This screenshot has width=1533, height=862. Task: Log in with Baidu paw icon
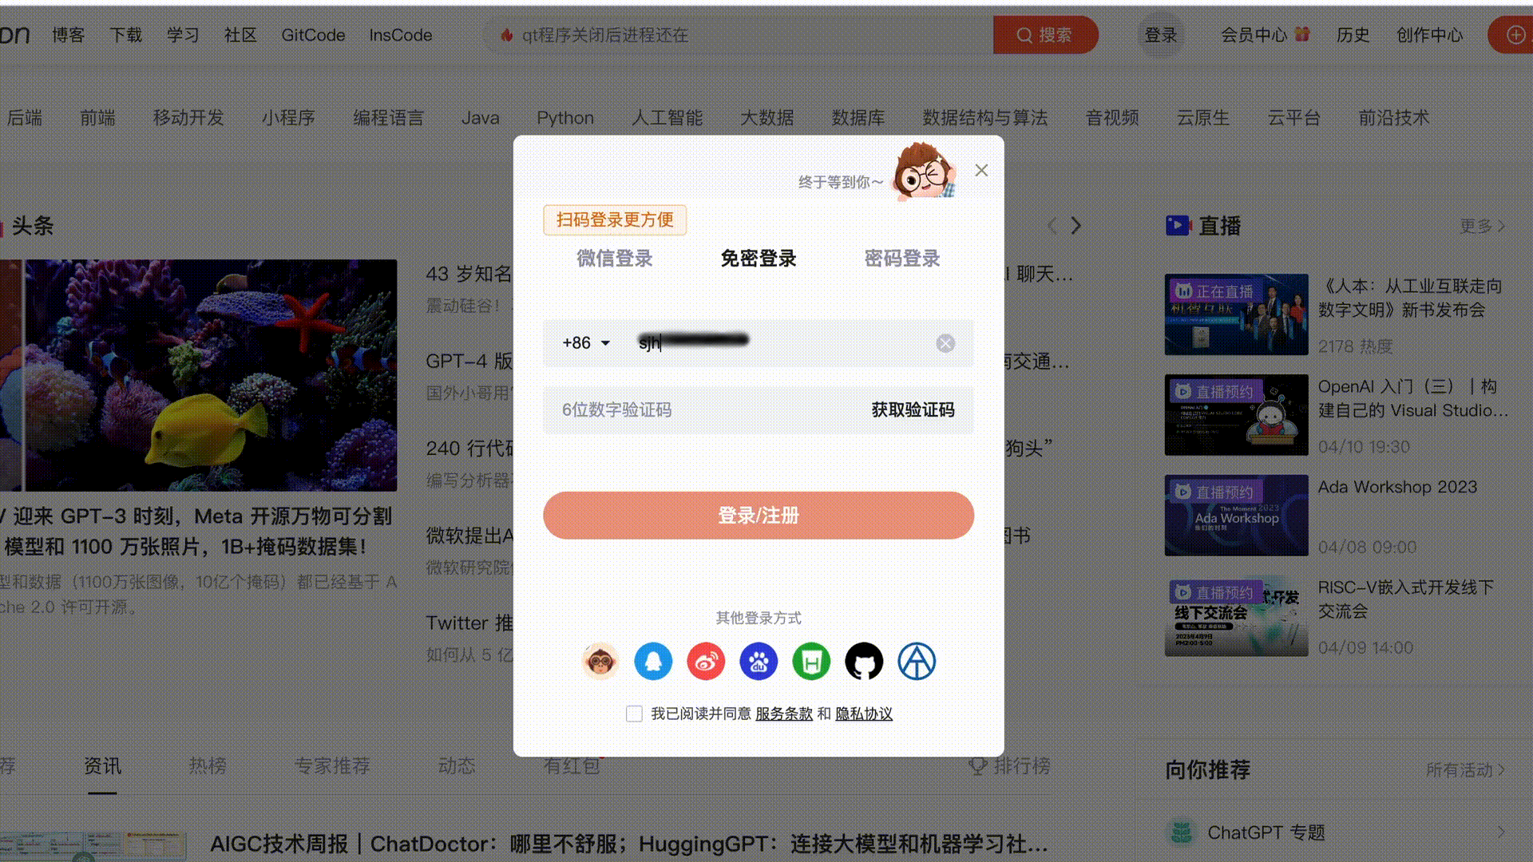tap(759, 662)
